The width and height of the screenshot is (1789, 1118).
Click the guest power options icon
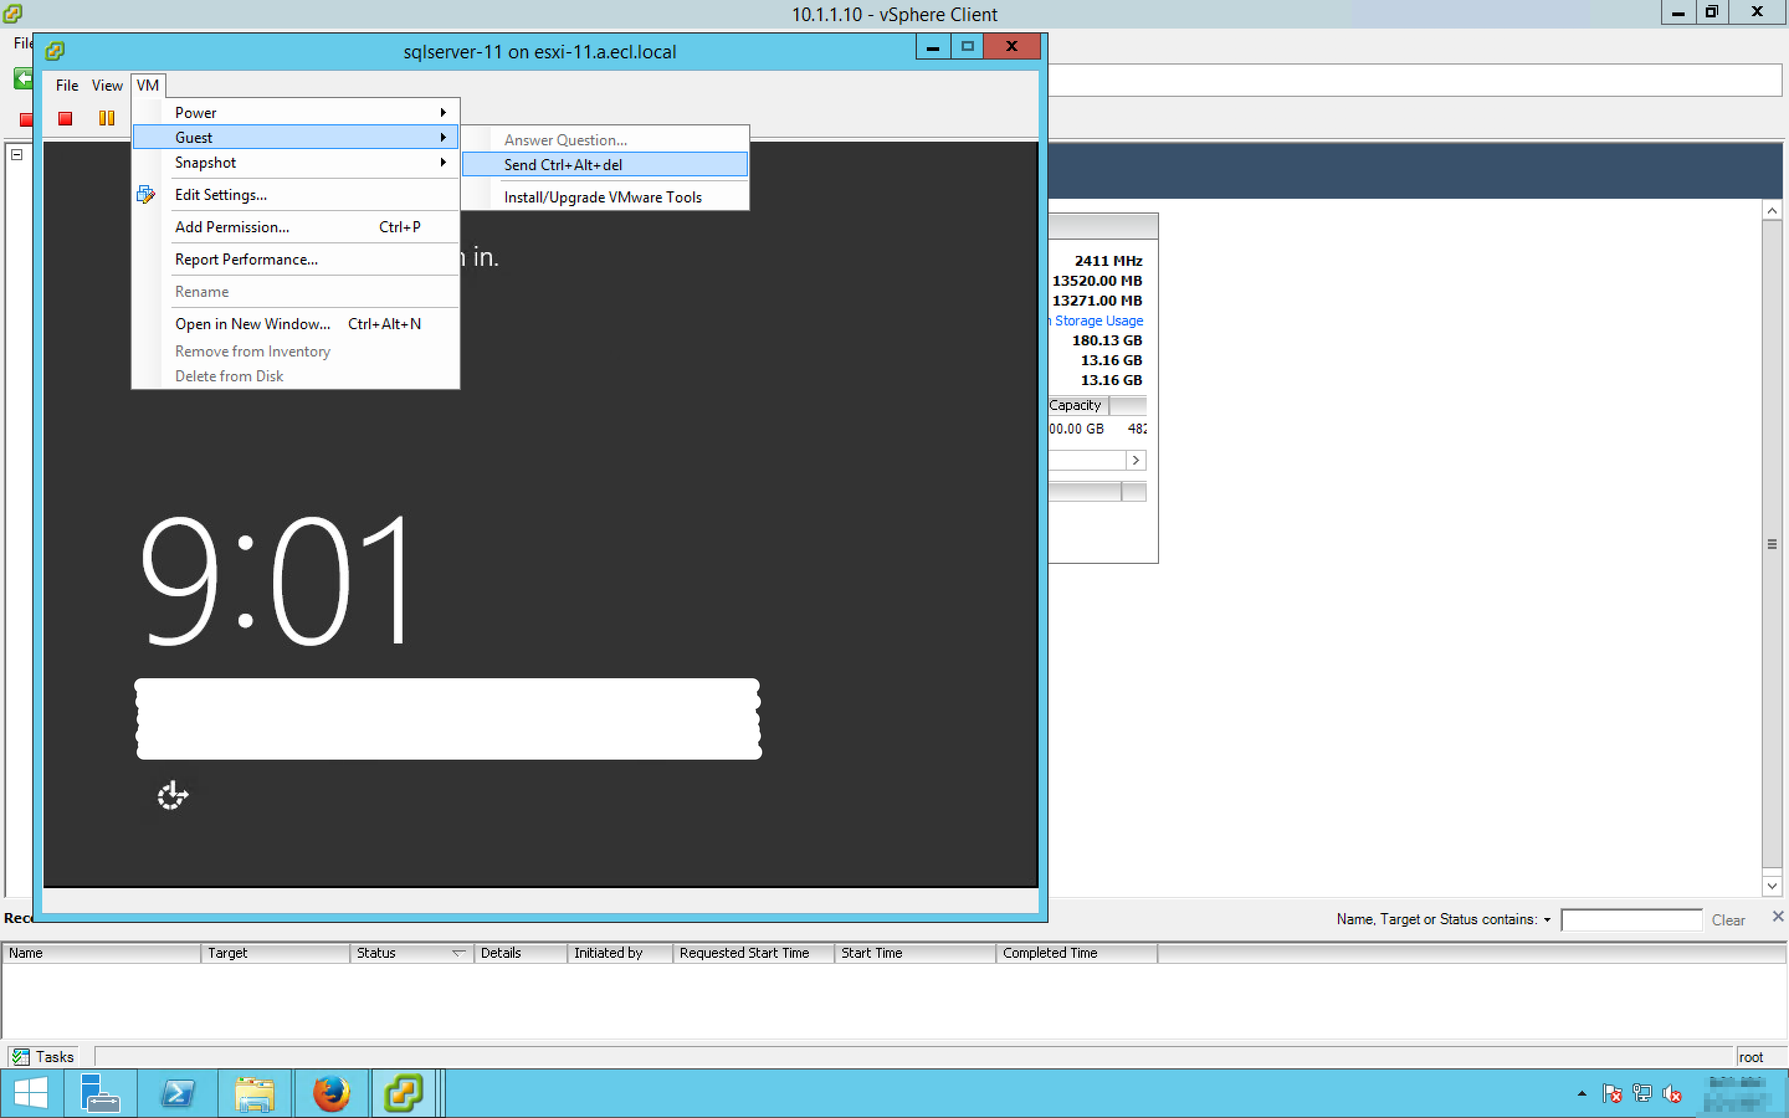tap(172, 796)
